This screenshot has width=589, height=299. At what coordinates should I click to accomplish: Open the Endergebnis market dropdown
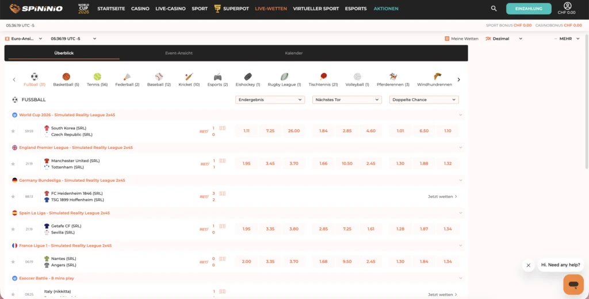[x=270, y=100]
